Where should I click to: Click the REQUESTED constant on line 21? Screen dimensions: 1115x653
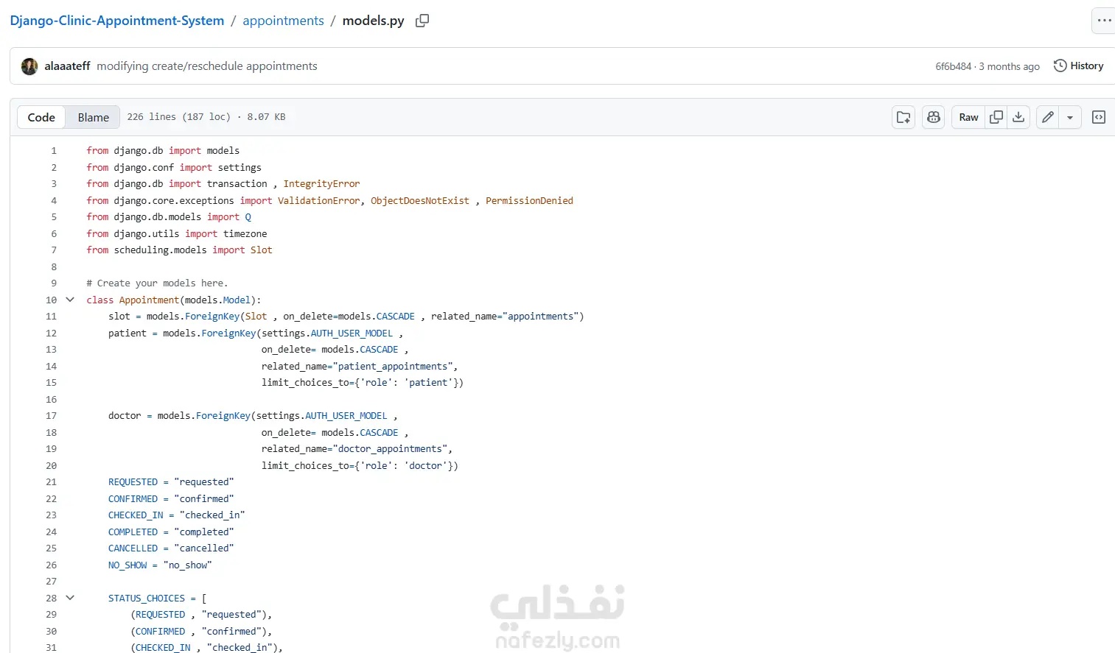tap(133, 482)
